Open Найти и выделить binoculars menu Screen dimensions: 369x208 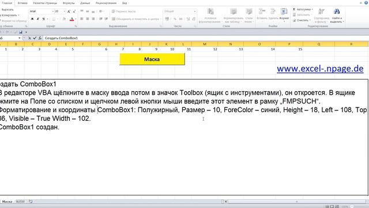[x=337, y=16]
